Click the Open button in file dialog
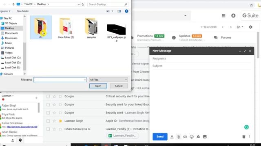 tap(98, 86)
